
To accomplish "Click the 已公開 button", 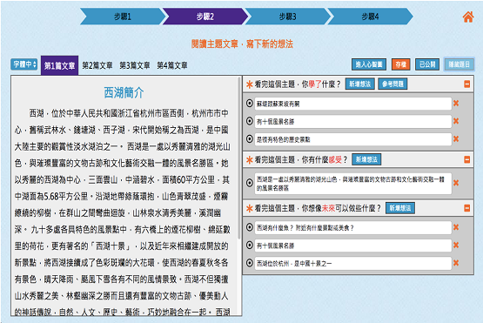I will [427, 64].
